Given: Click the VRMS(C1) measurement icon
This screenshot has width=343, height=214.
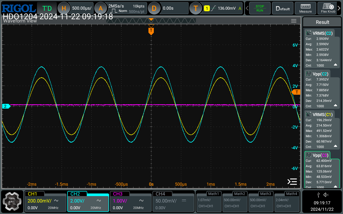Looking at the screenshot, I should tap(308, 114).
